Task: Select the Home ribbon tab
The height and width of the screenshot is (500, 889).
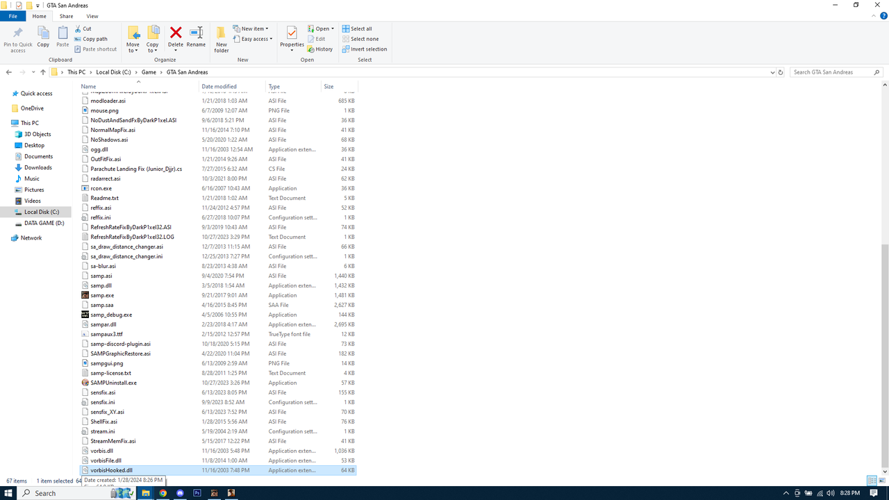Action: (x=40, y=16)
